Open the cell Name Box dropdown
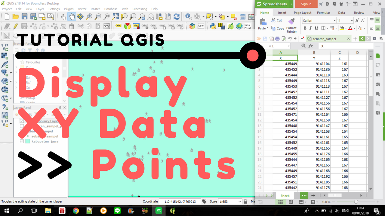 coord(288,46)
